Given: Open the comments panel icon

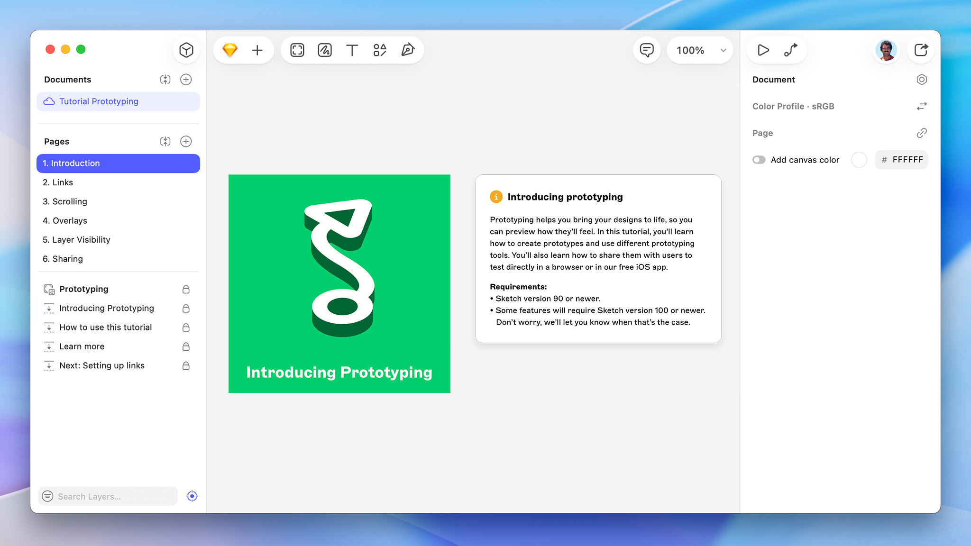Looking at the screenshot, I should [647, 50].
